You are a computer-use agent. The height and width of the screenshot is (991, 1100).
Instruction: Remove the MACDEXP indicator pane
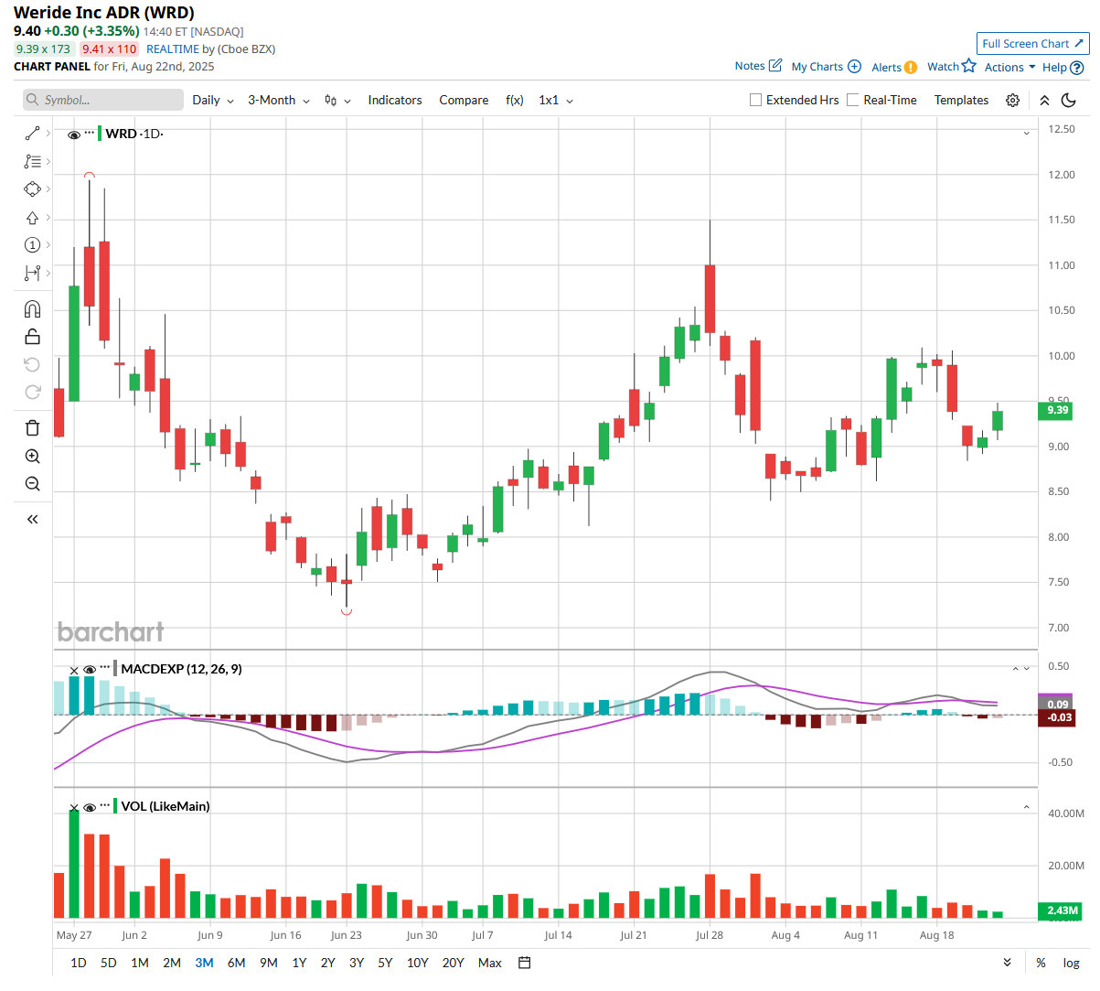[x=74, y=671]
